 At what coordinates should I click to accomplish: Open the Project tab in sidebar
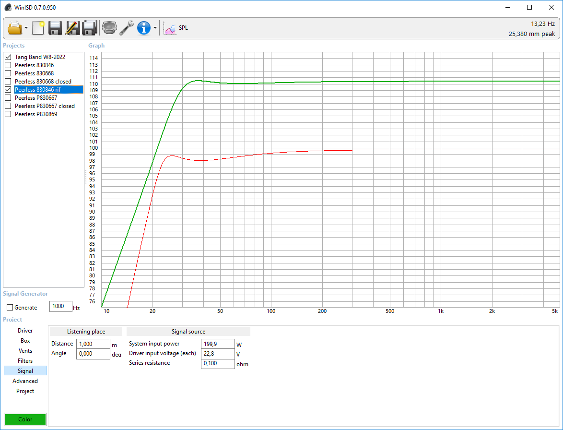click(x=25, y=391)
